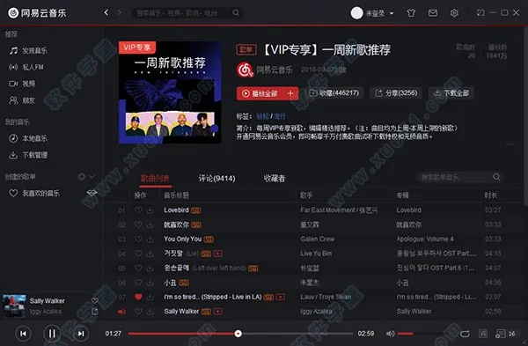Skip to next track
528x346 pixels.
point(81,334)
